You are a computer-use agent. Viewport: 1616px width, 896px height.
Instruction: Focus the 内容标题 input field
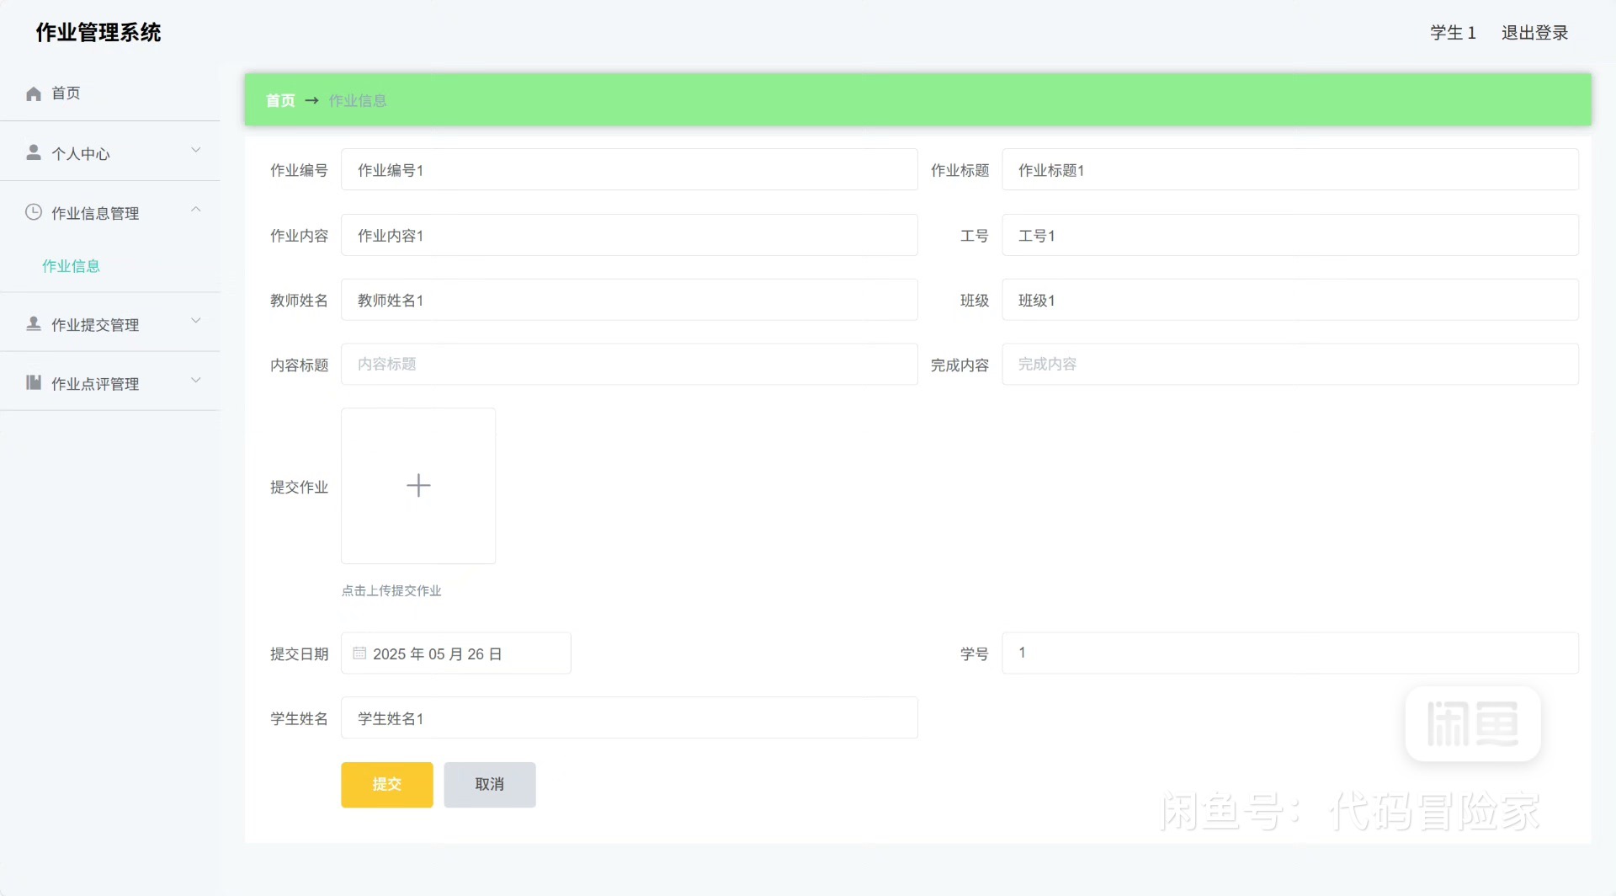point(629,365)
